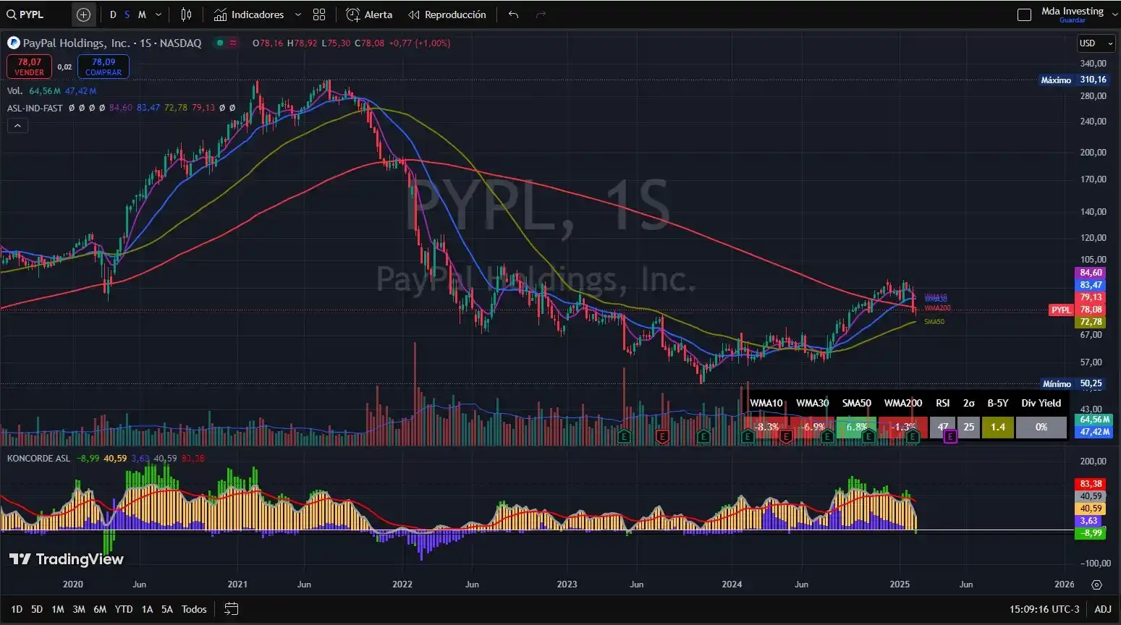Click the red VENDER sell button
Screen dimensions: 1121x625
30,67
